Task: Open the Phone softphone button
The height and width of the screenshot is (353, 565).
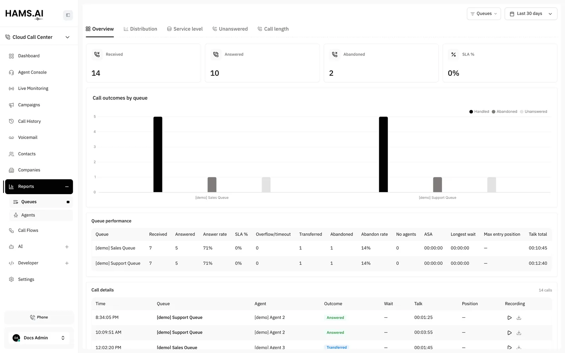Action: pos(39,317)
